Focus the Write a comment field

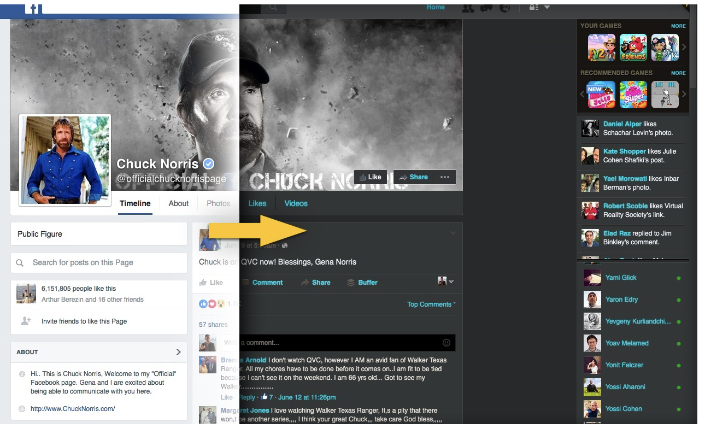338,343
